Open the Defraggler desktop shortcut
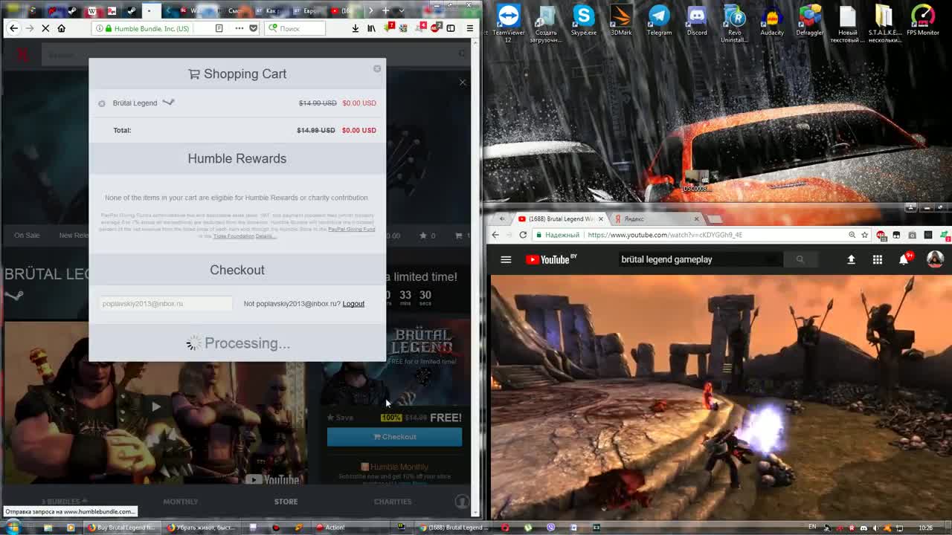Screen dimensions: 952x535 [810, 21]
